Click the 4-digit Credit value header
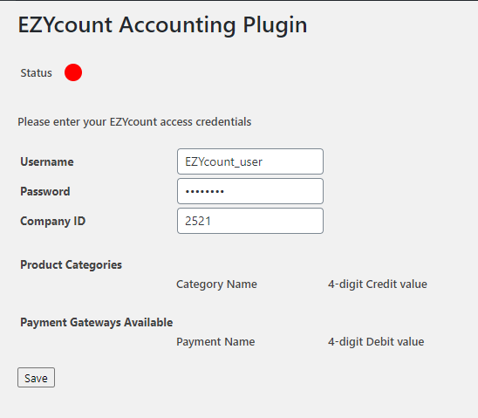The image size is (478, 418). pyautogui.click(x=378, y=284)
